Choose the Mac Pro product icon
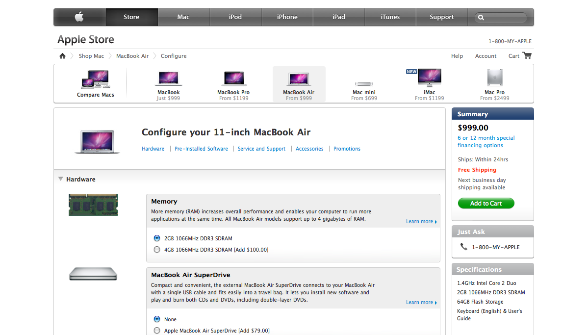 [495, 77]
